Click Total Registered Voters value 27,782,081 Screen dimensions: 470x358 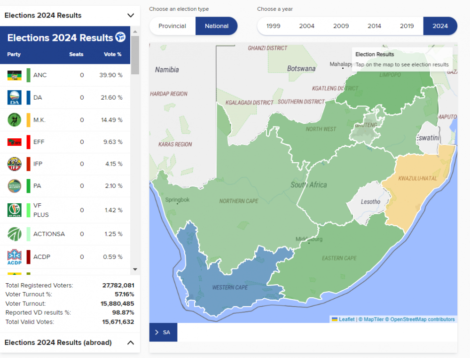(118, 286)
